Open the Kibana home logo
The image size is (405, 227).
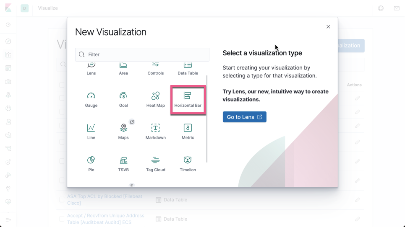click(8, 8)
